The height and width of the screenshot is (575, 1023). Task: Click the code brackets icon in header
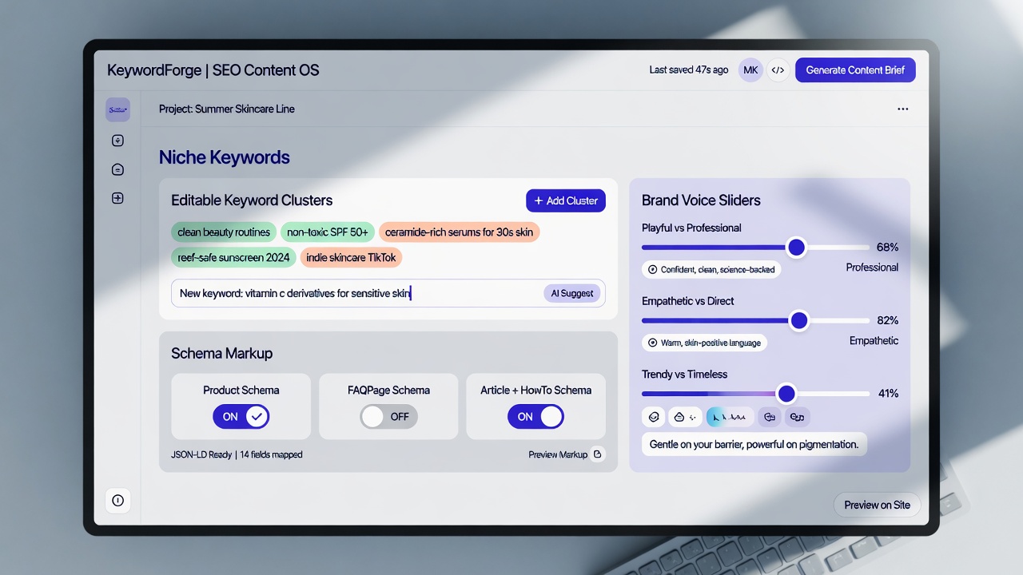tap(778, 70)
